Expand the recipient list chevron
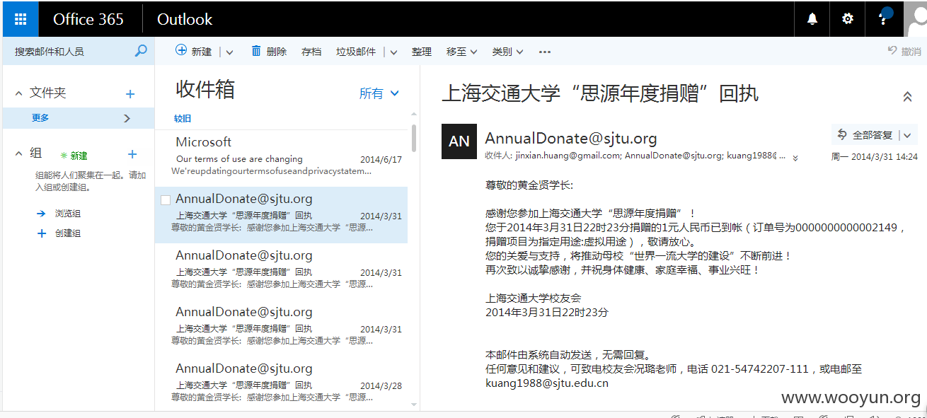Image resolution: width=927 pixels, height=418 pixels. [x=795, y=158]
